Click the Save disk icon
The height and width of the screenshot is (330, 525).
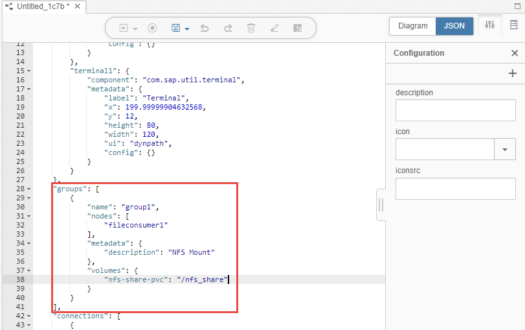pos(175,29)
